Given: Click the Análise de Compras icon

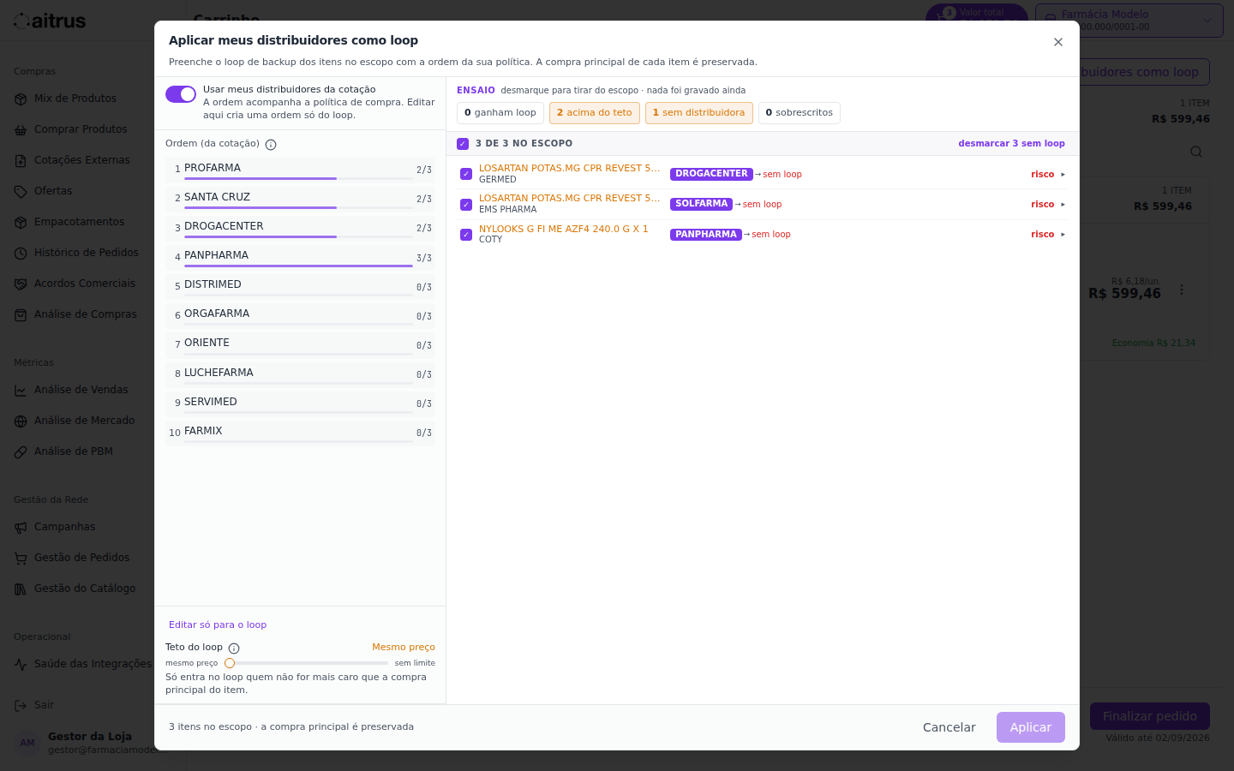Looking at the screenshot, I should (x=21, y=315).
